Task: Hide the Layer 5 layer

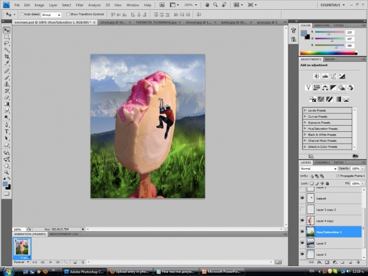Action: (302, 243)
